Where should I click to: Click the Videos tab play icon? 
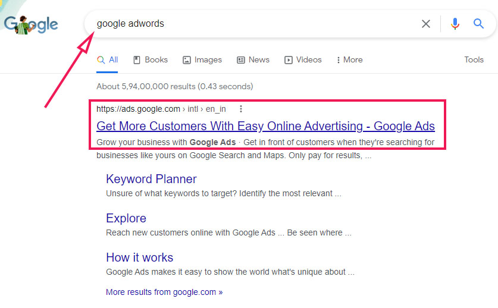tap(289, 60)
